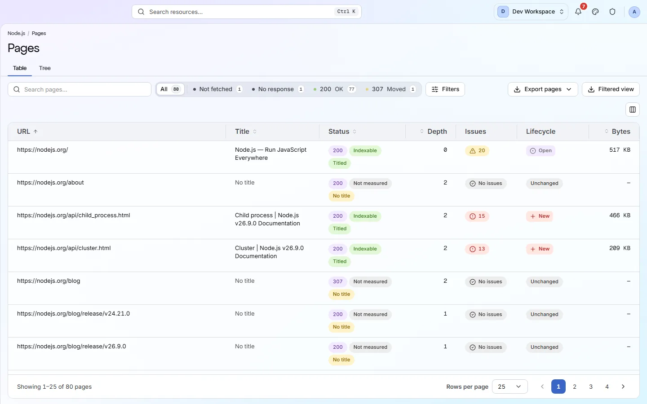Focus the Search pages field
This screenshot has height=404, width=647.
80,89
